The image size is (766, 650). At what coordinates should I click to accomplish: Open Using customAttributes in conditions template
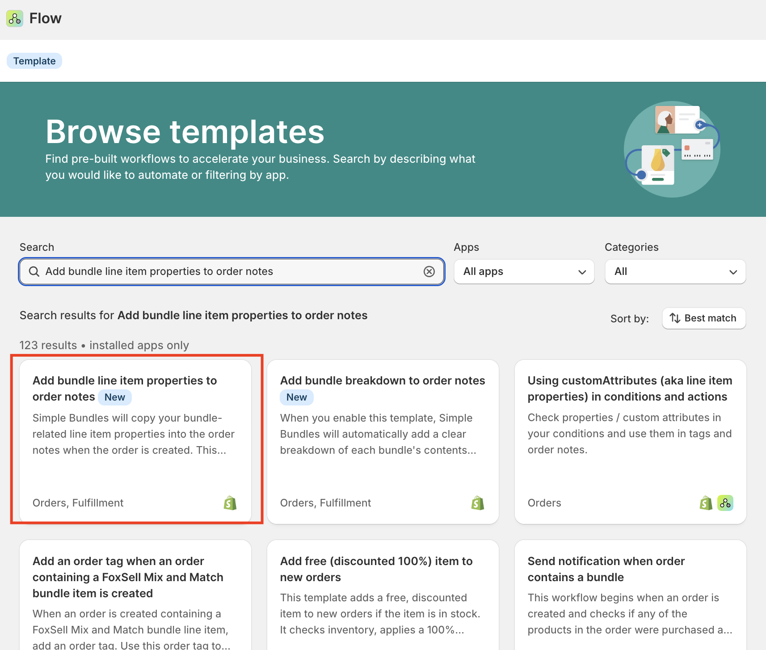pos(630,388)
